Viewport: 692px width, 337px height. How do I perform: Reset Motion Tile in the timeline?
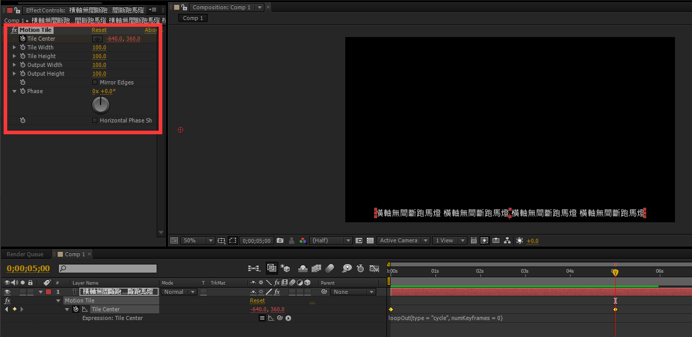tap(257, 300)
